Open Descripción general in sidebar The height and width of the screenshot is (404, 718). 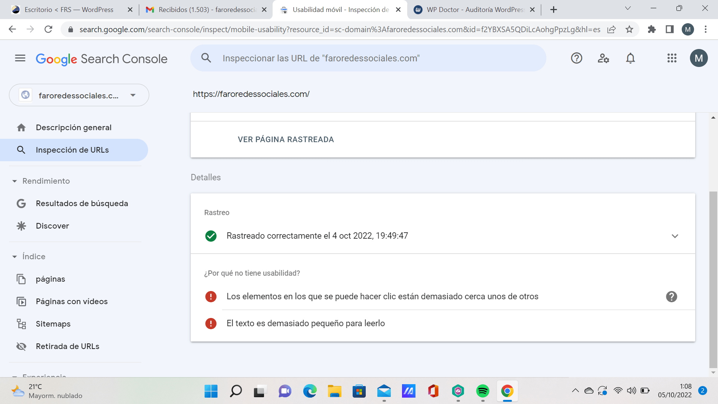point(74,128)
